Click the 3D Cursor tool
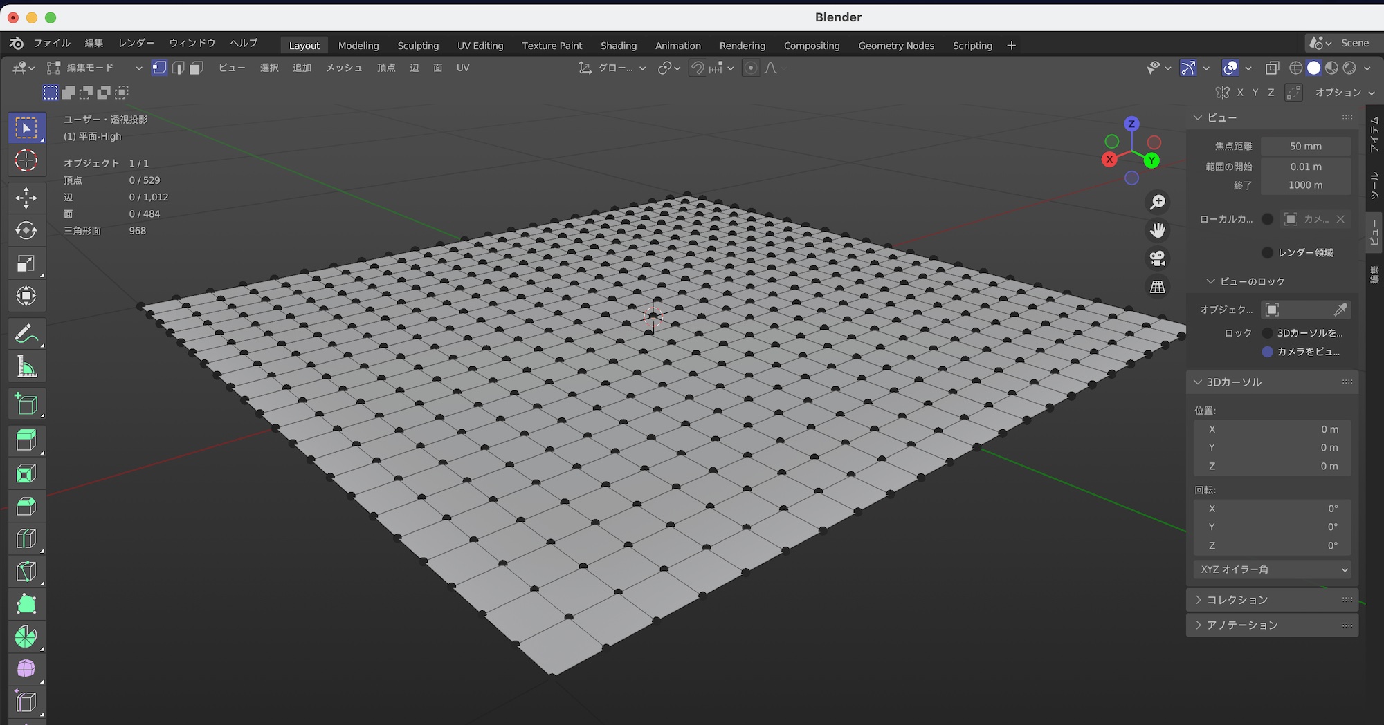 point(26,160)
